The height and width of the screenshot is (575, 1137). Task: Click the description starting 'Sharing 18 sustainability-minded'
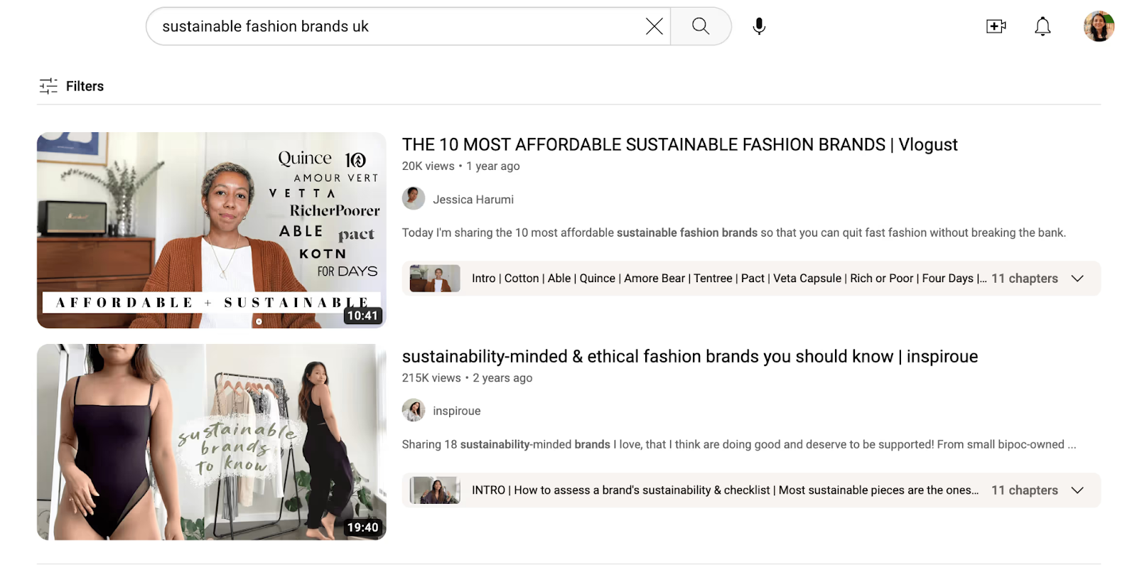tap(739, 444)
